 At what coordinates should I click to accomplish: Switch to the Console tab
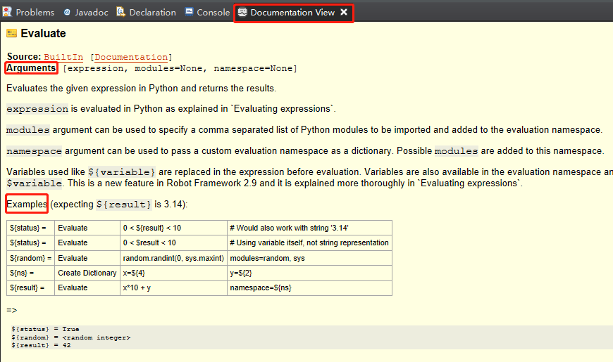207,12
